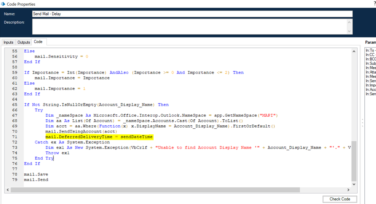Click 'End Try' on line 75
The height and width of the screenshot is (204, 376).
pyautogui.click(x=44, y=158)
